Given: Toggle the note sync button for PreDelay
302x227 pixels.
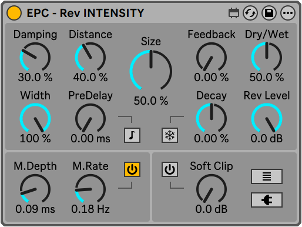Looking at the screenshot, I should pyautogui.click(x=132, y=135).
